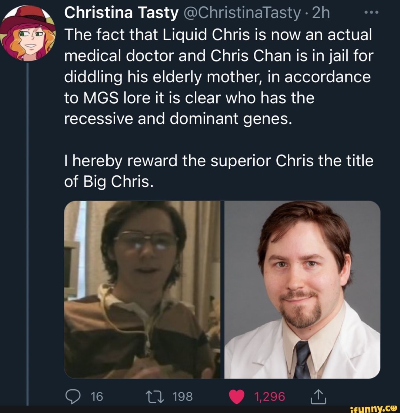Click the 198 retweets count
Screen dimensions: 400x413
(x=183, y=397)
